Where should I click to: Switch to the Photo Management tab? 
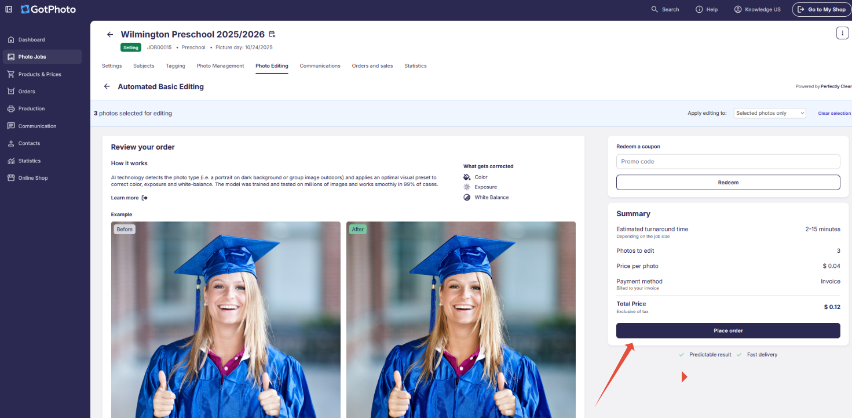[x=220, y=66]
